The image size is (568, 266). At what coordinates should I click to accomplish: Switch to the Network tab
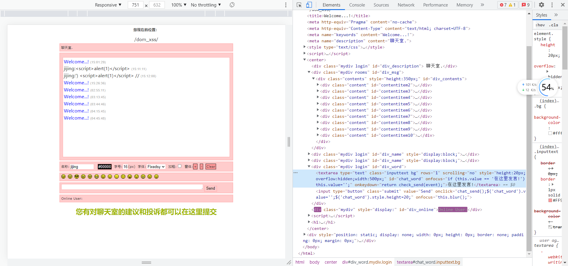[406, 5]
